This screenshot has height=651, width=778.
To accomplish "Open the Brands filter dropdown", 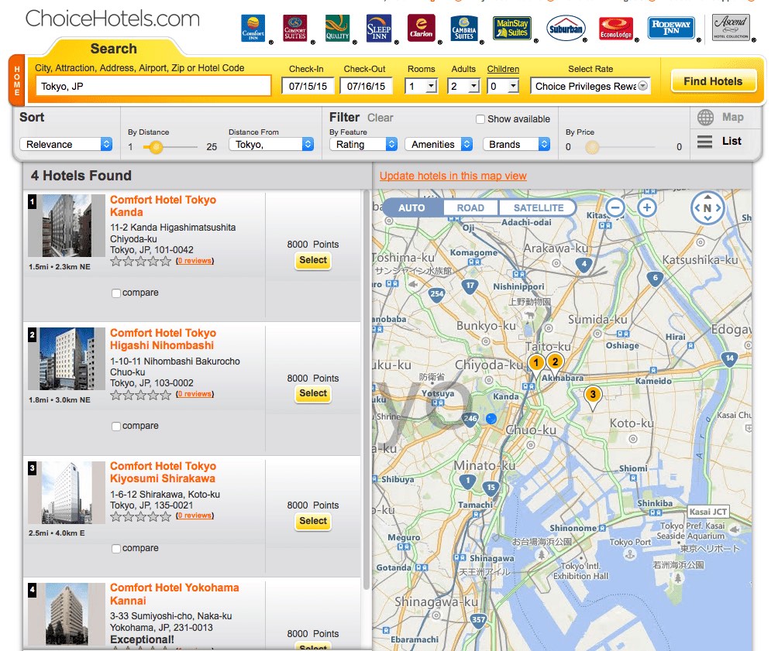I will pos(517,144).
